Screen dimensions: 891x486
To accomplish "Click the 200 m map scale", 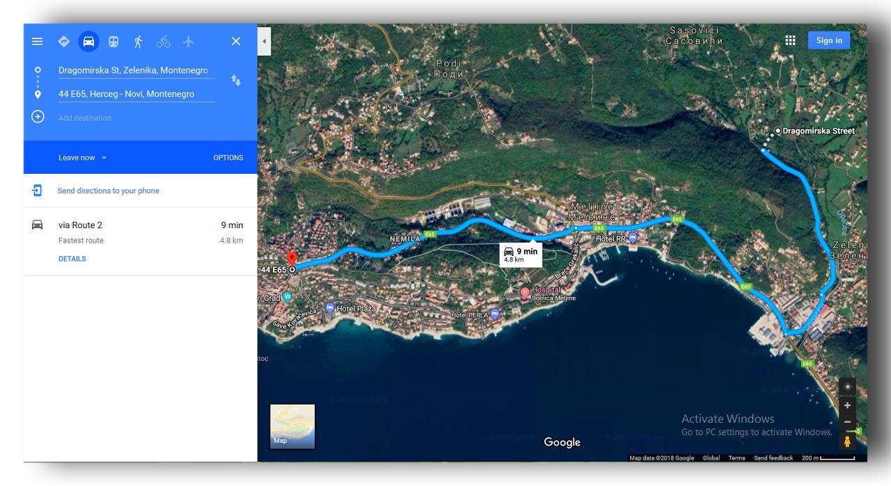I will 828,458.
